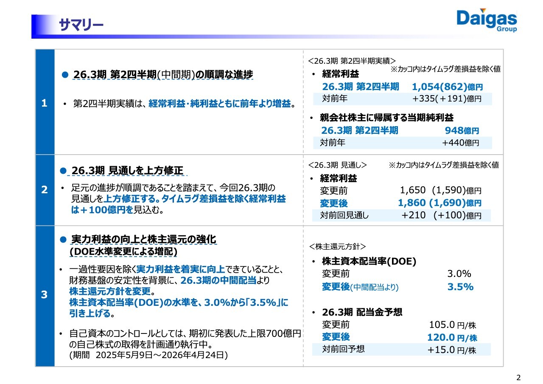
Task: Select the 3.5% DOE value
Action: (x=460, y=287)
